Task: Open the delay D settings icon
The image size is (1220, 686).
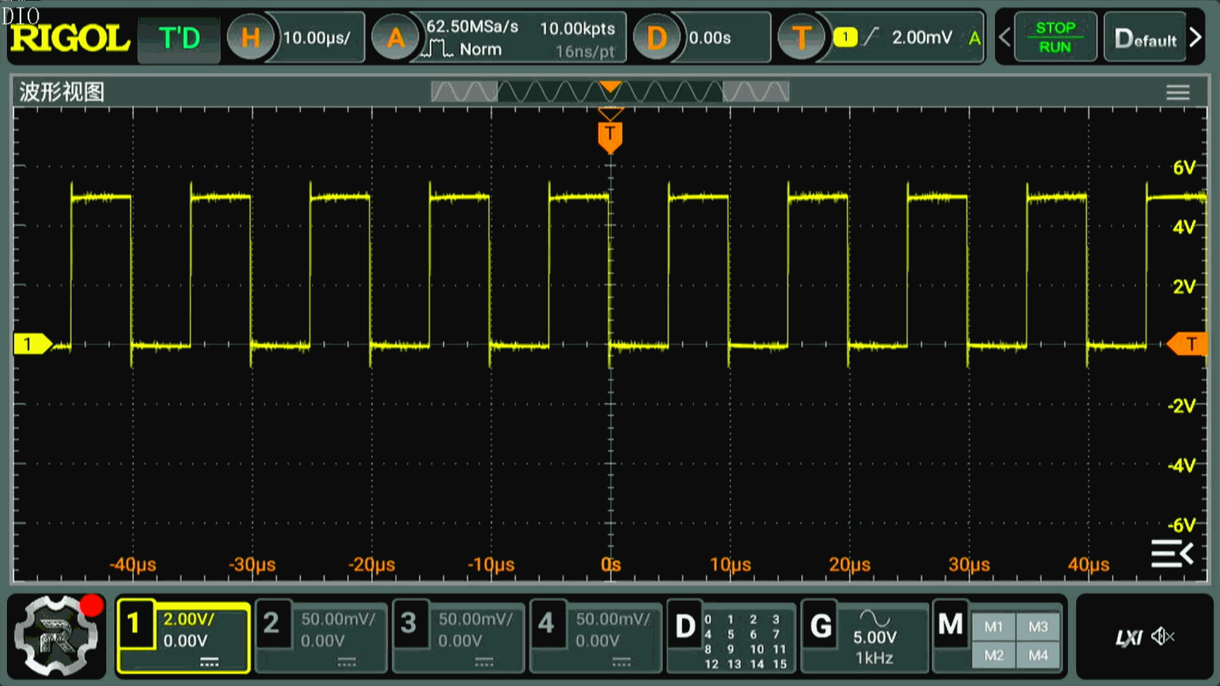Action: [x=656, y=38]
